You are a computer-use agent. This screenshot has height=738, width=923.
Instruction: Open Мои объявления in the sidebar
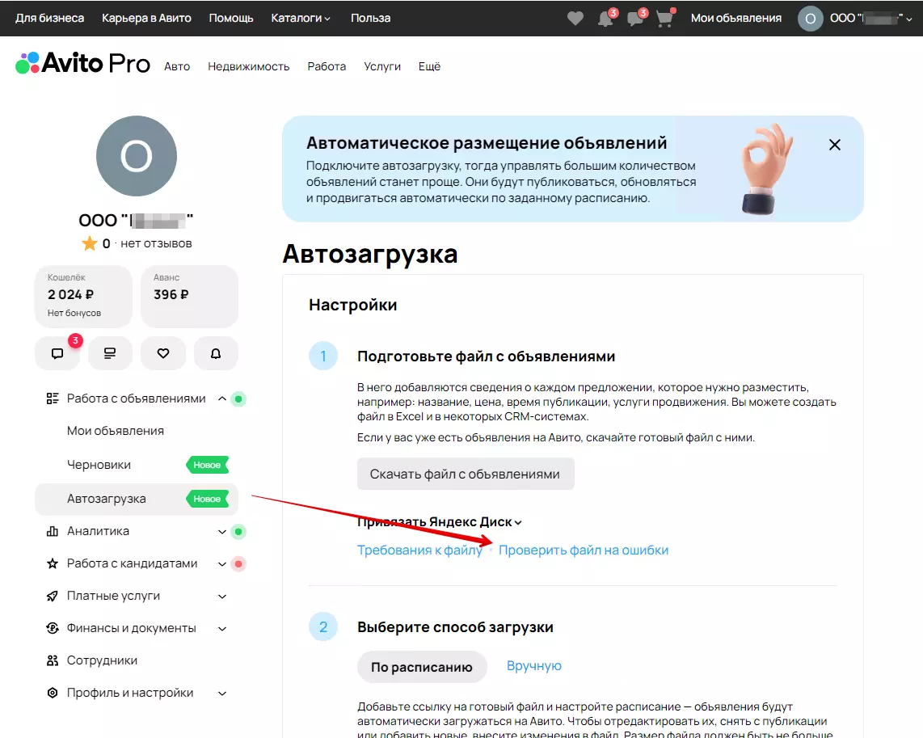tap(116, 431)
